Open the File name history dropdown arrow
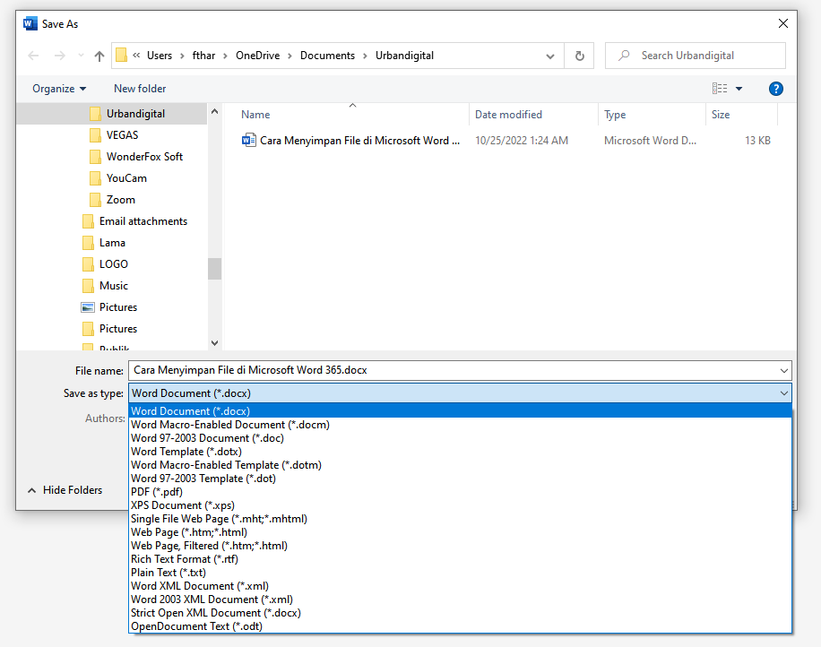 tap(784, 370)
